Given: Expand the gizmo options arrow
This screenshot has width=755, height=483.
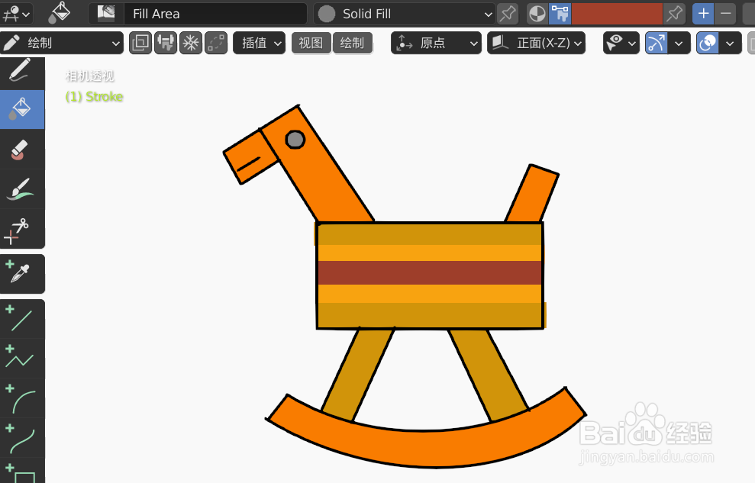Looking at the screenshot, I should pos(679,43).
